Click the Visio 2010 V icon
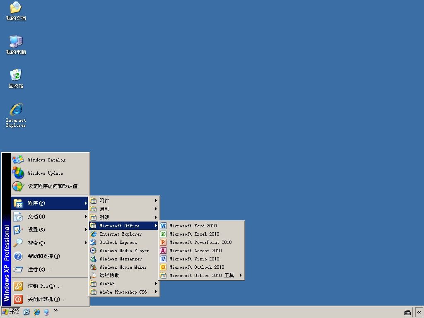Viewport: 424px width, 318px height. 163,259
